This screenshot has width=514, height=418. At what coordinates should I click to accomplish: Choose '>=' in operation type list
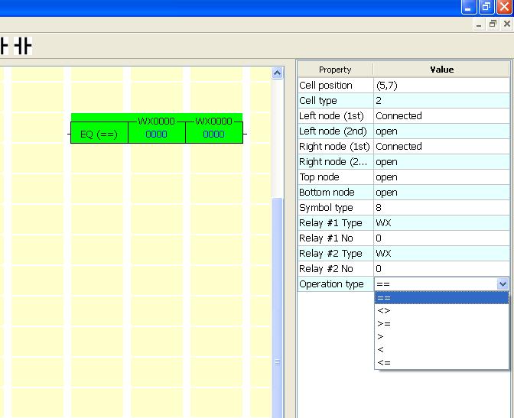(441, 324)
